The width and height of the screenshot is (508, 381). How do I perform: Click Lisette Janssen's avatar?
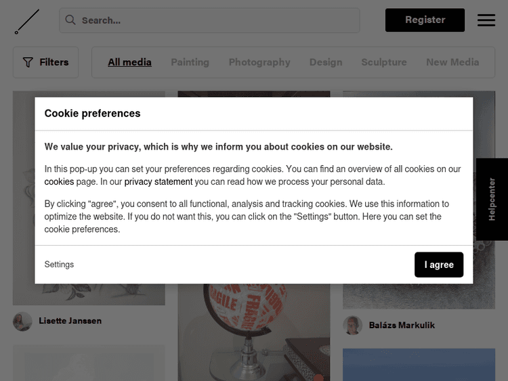[22, 321]
